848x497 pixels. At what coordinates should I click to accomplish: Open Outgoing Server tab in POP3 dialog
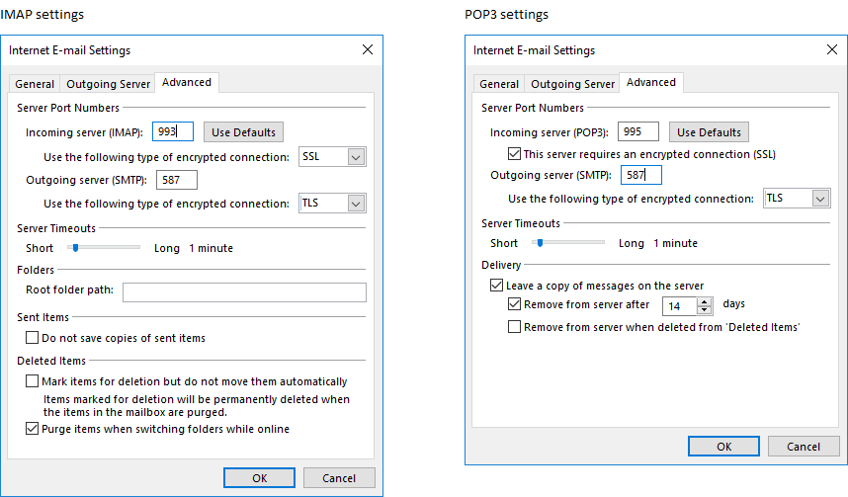[572, 84]
